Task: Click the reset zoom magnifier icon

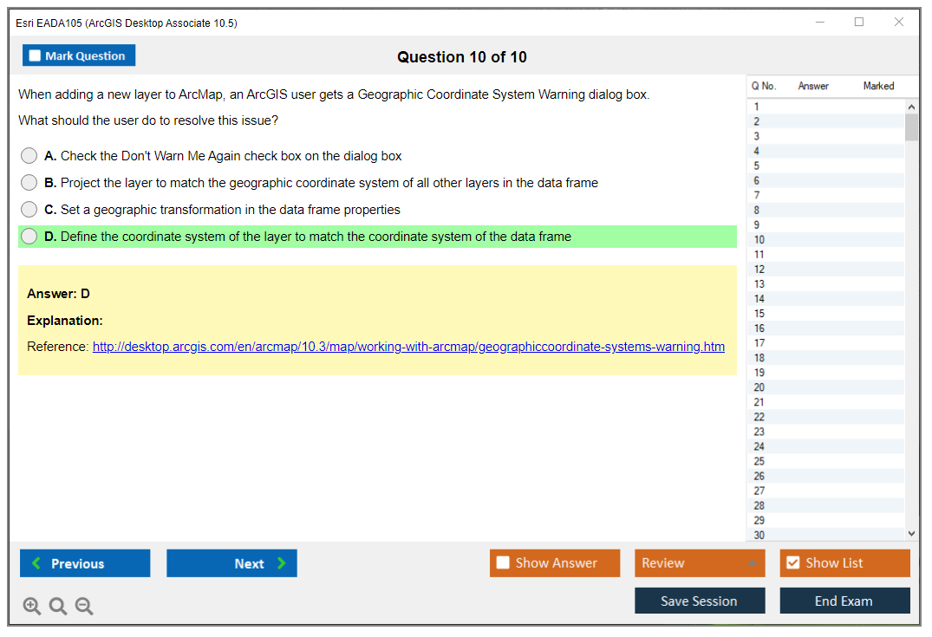Action: click(58, 607)
